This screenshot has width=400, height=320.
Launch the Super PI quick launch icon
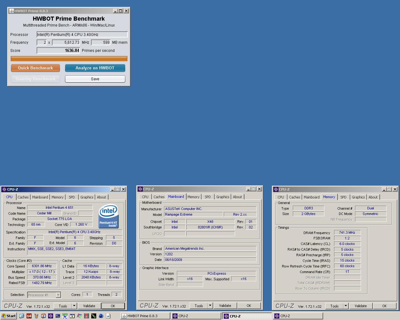[65, 316]
